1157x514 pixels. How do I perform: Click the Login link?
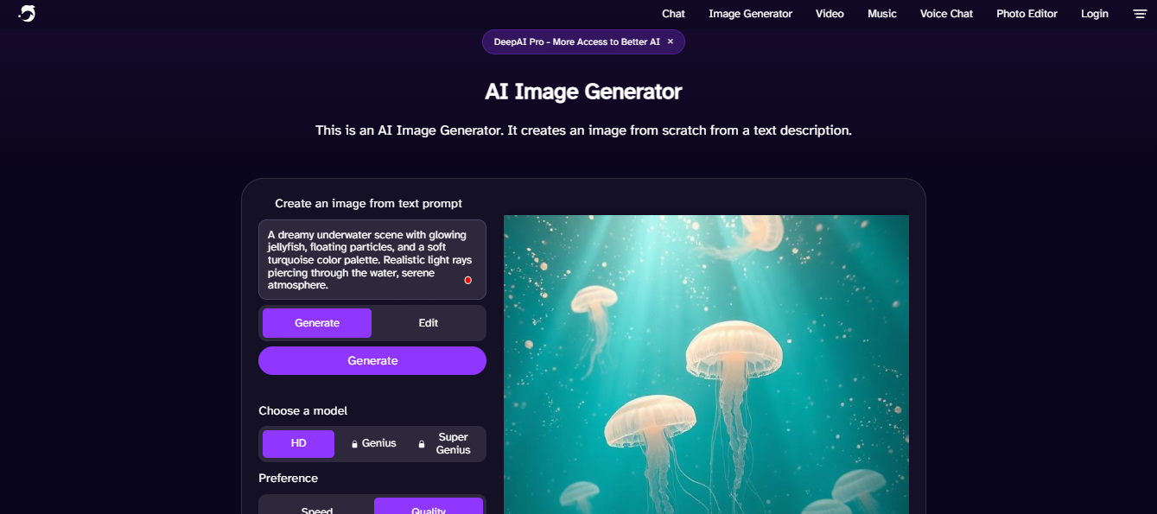[x=1095, y=14]
